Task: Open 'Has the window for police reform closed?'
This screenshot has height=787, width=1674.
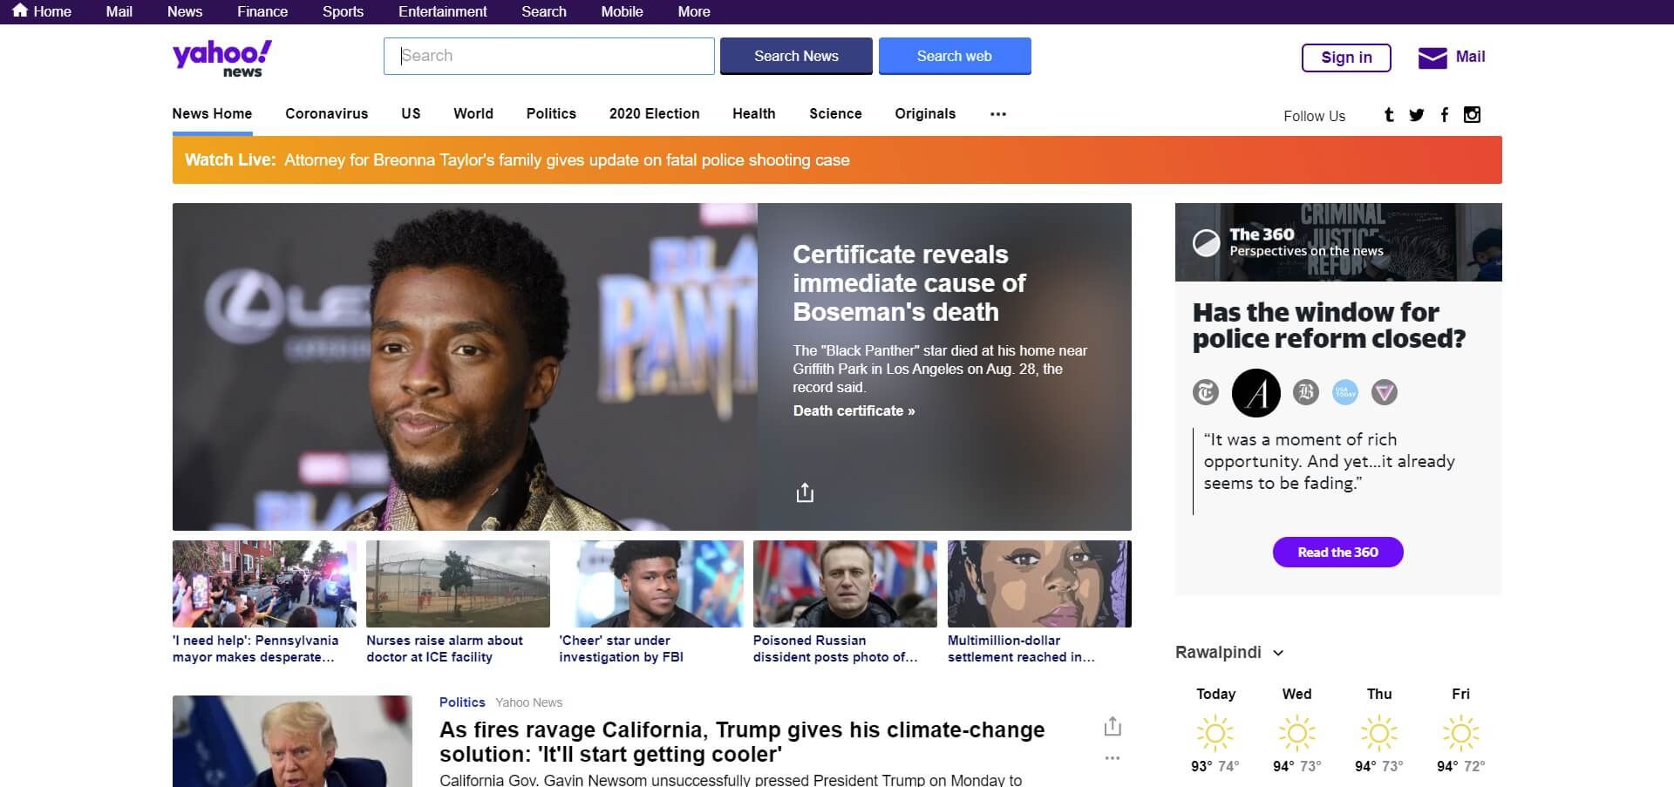Action: 1329,325
